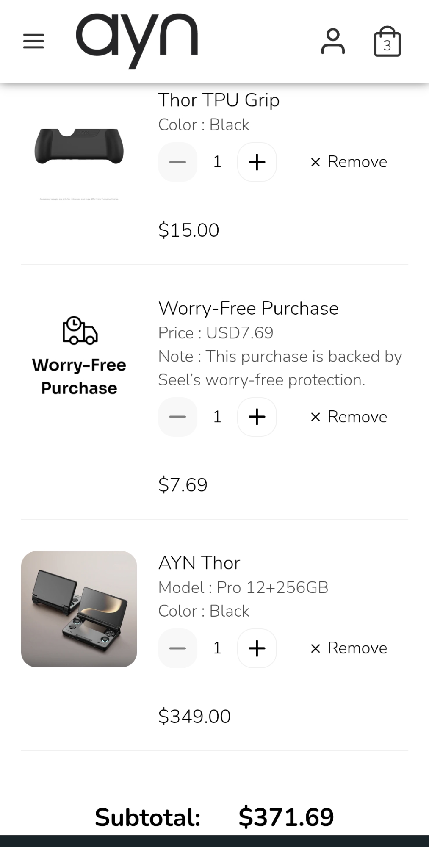Increase Thor TPU Grip quantity
Image resolution: width=429 pixels, height=847 pixels.
[x=257, y=162]
